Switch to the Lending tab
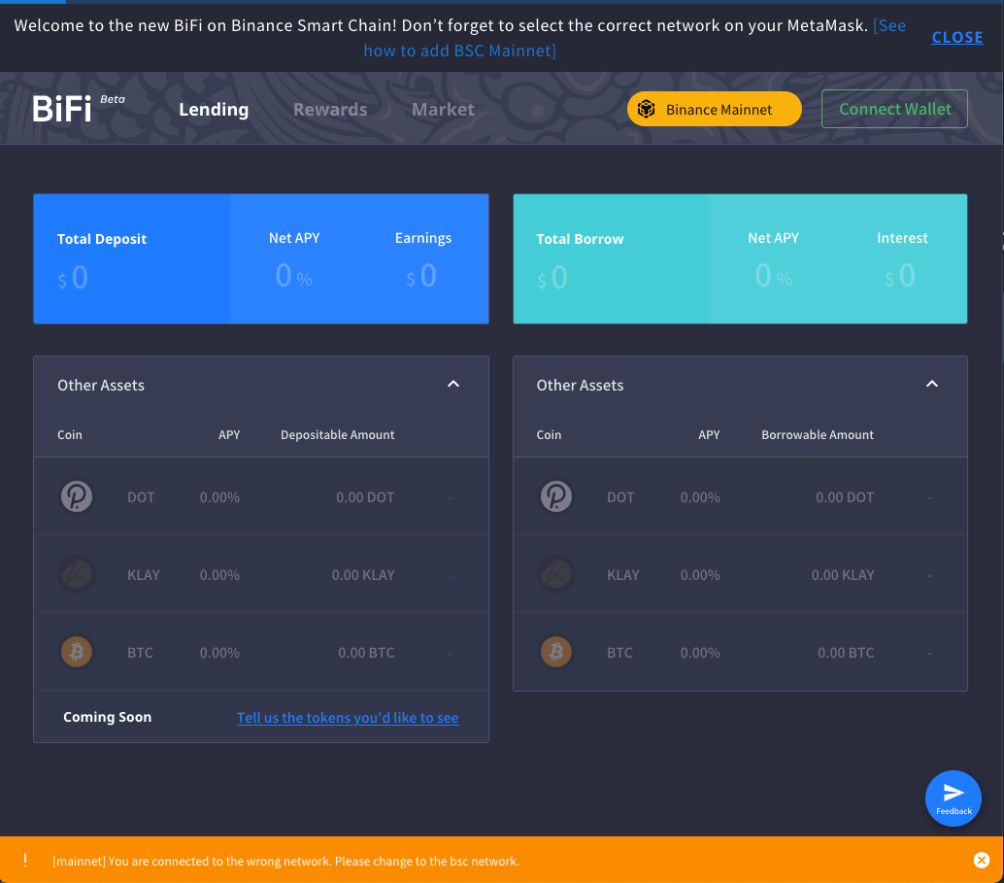Image resolution: width=1004 pixels, height=883 pixels. click(x=214, y=110)
